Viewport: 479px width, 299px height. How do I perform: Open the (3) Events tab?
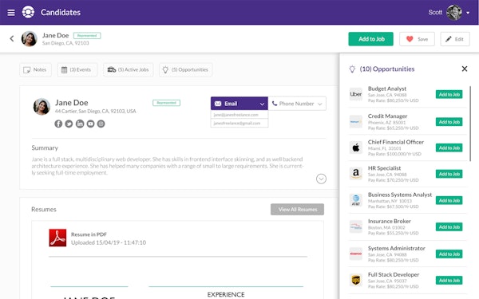(x=77, y=70)
